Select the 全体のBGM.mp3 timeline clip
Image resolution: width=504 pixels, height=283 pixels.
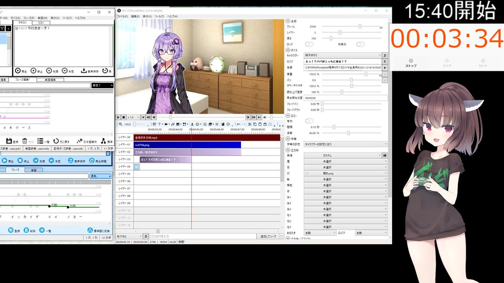click(207, 137)
